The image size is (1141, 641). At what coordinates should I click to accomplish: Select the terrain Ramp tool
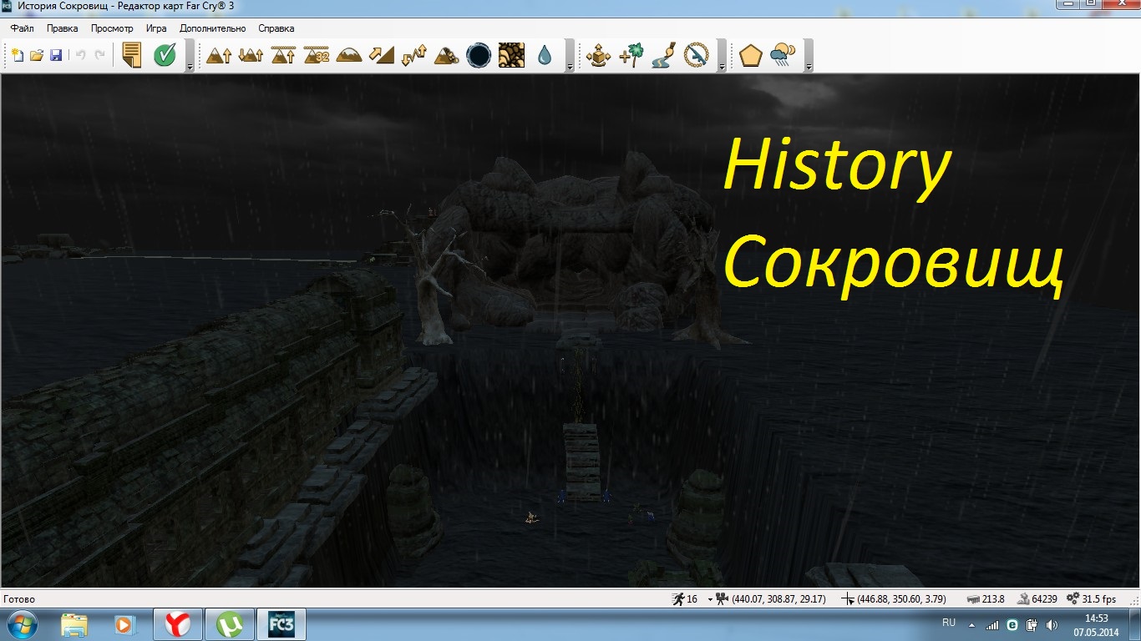tap(381, 55)
